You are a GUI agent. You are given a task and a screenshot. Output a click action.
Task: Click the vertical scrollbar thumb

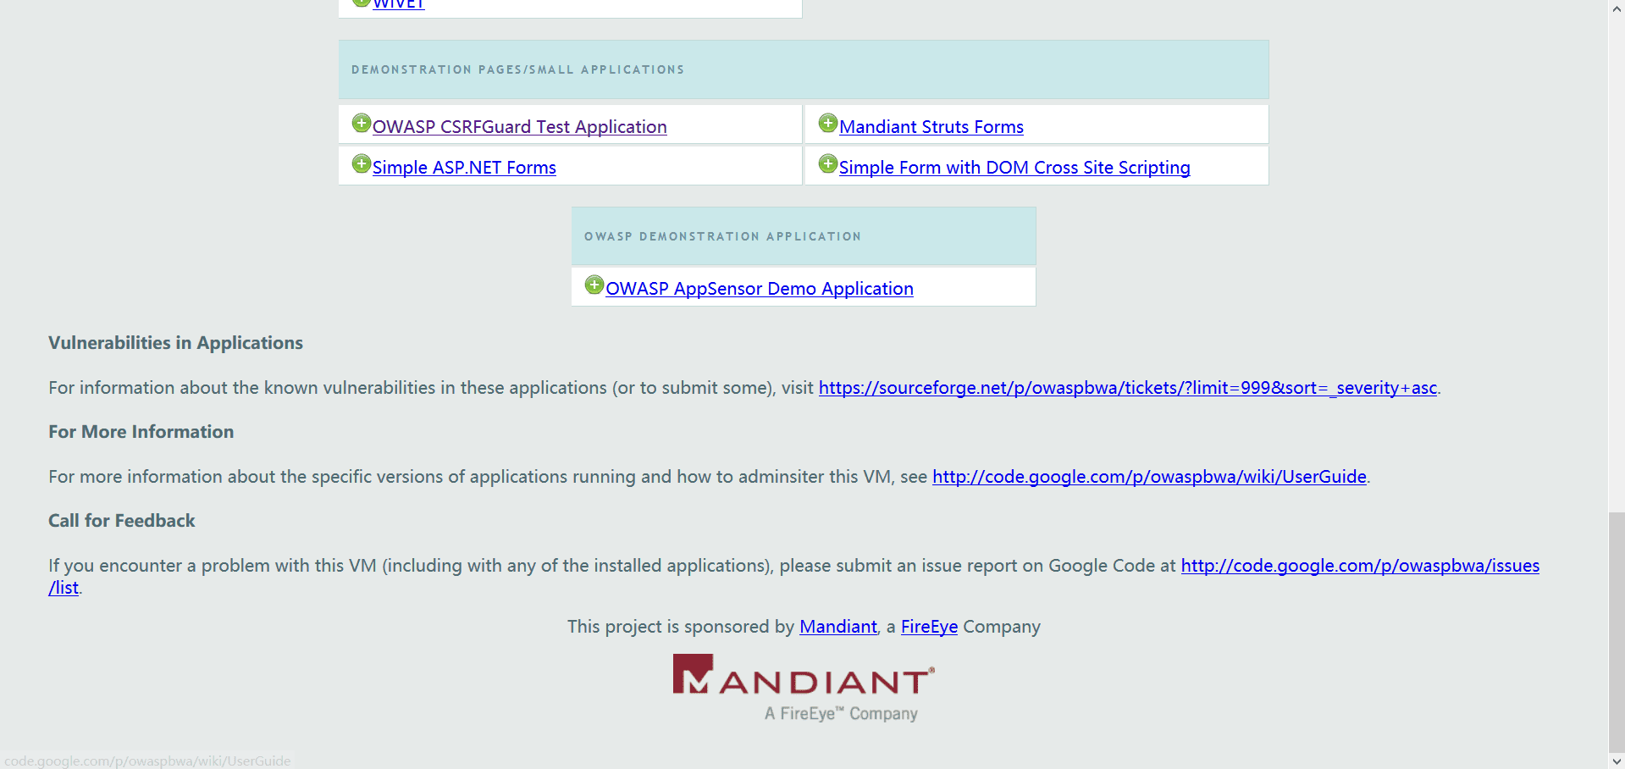coord(1617,631)
